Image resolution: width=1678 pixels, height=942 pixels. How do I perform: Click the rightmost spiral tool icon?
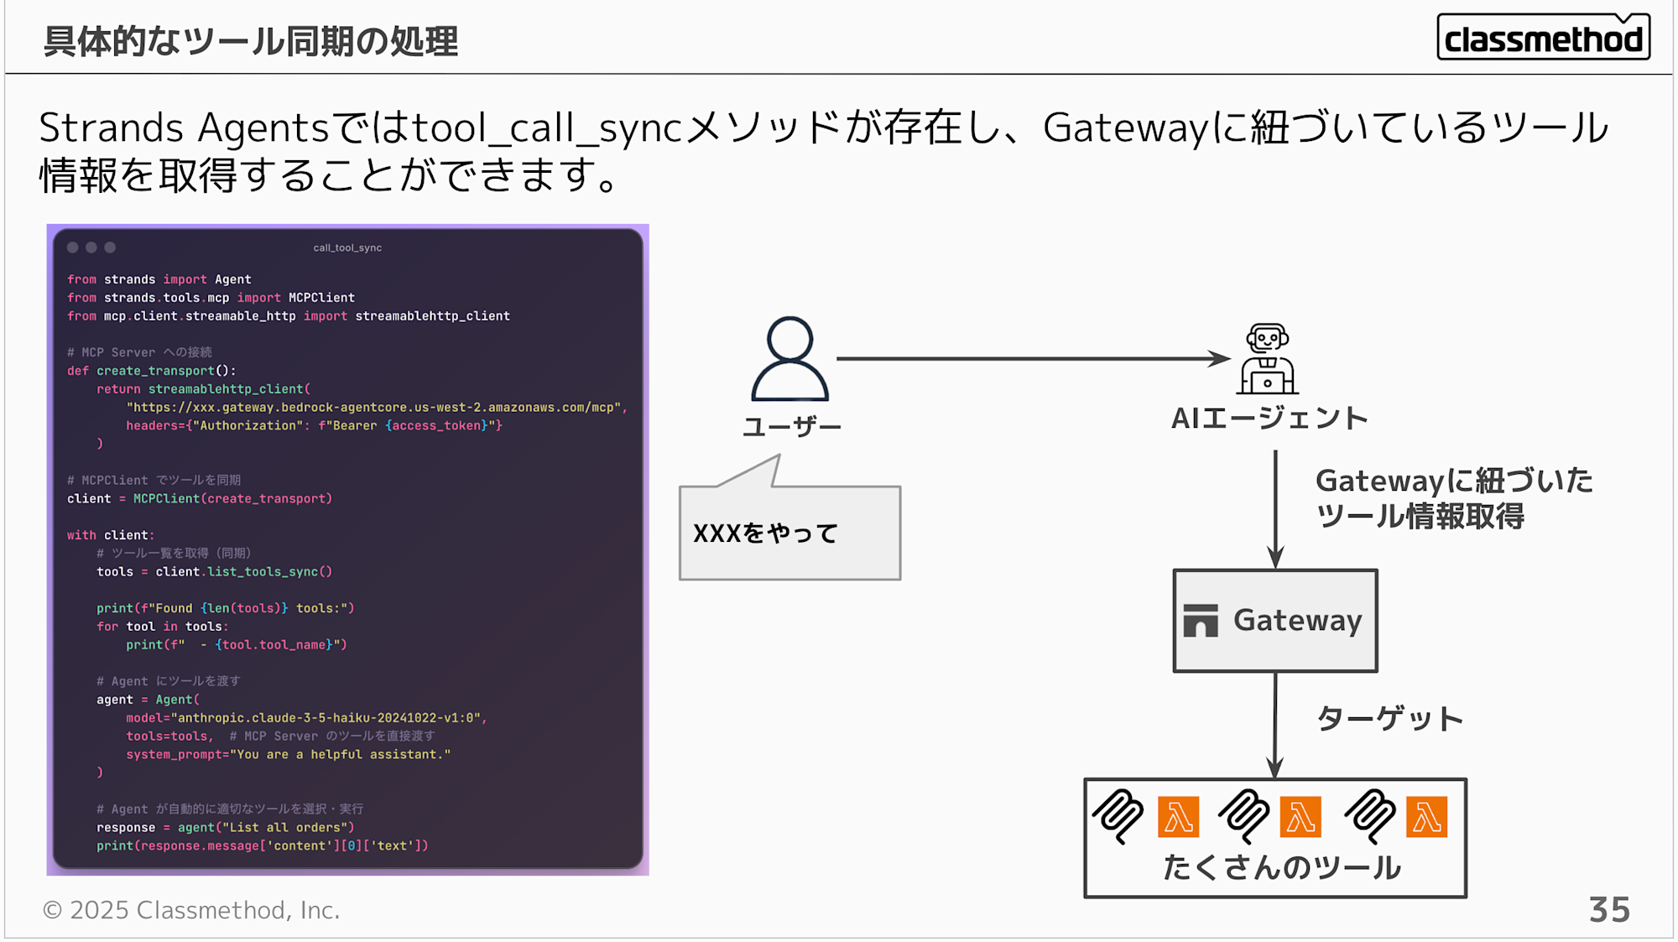coord(1369,815)
